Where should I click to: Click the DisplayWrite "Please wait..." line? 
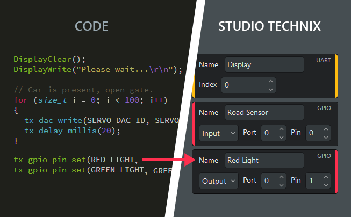(x=98, y=70)
